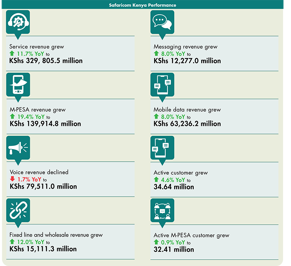Click the up arrow under Messaging revenue grew
Viewport: 291px width, 266px height.
(156, 53)
